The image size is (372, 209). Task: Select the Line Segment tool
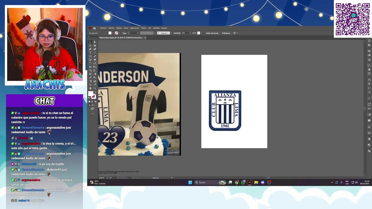[95, 53]
